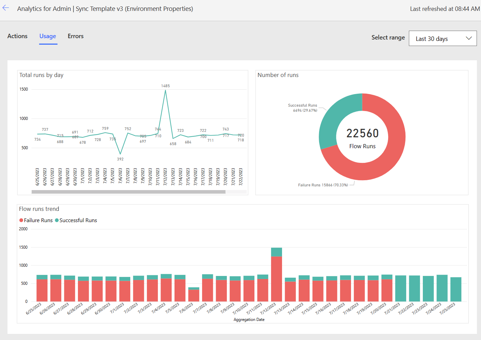Image resolution: width=481 pixels, height=340 pixels.
Task: Select the Usage tab
Action: click(x=47, y=36)
